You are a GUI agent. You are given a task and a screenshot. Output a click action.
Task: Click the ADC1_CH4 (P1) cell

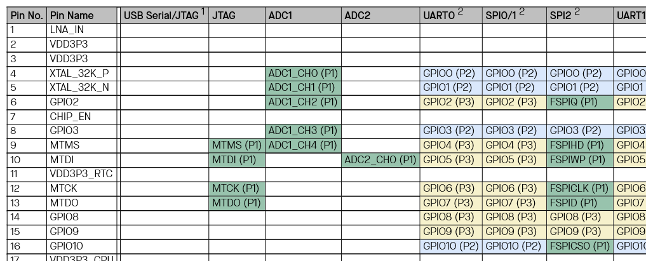(303, 145)
